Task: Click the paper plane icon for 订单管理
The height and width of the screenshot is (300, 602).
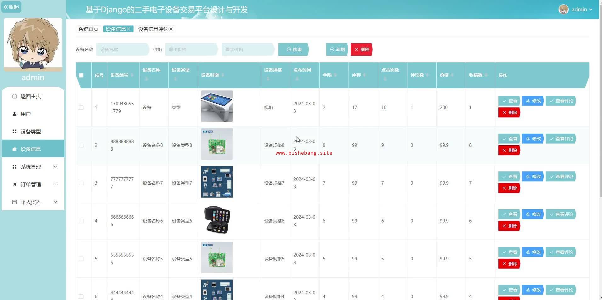Action: tap(14, 184)
